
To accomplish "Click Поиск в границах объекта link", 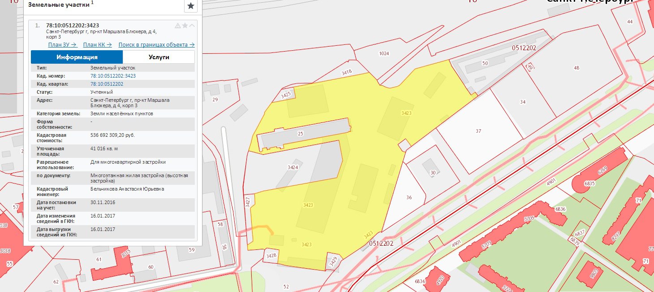I will [x=156, y=45].
